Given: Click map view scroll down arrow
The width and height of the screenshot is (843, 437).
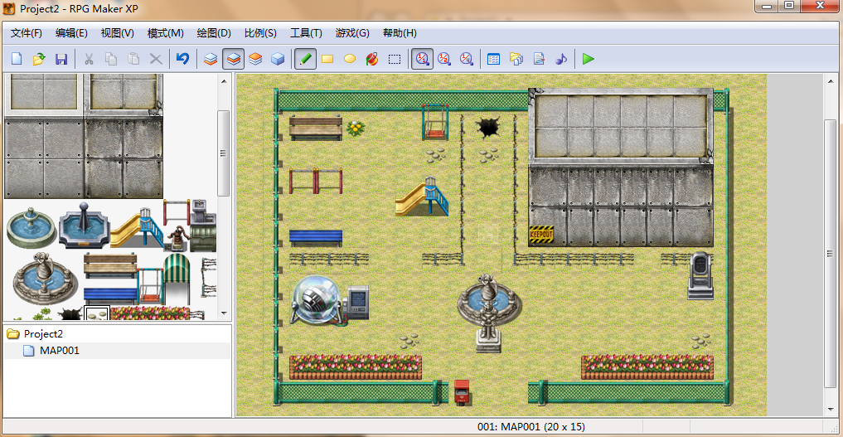Looking at the screenshot, I should 831,409.
